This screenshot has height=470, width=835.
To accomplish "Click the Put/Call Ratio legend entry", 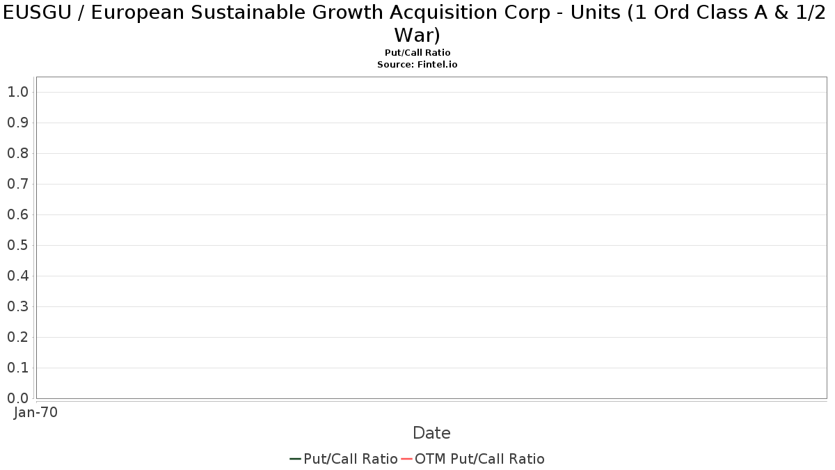I will [344, 459].
